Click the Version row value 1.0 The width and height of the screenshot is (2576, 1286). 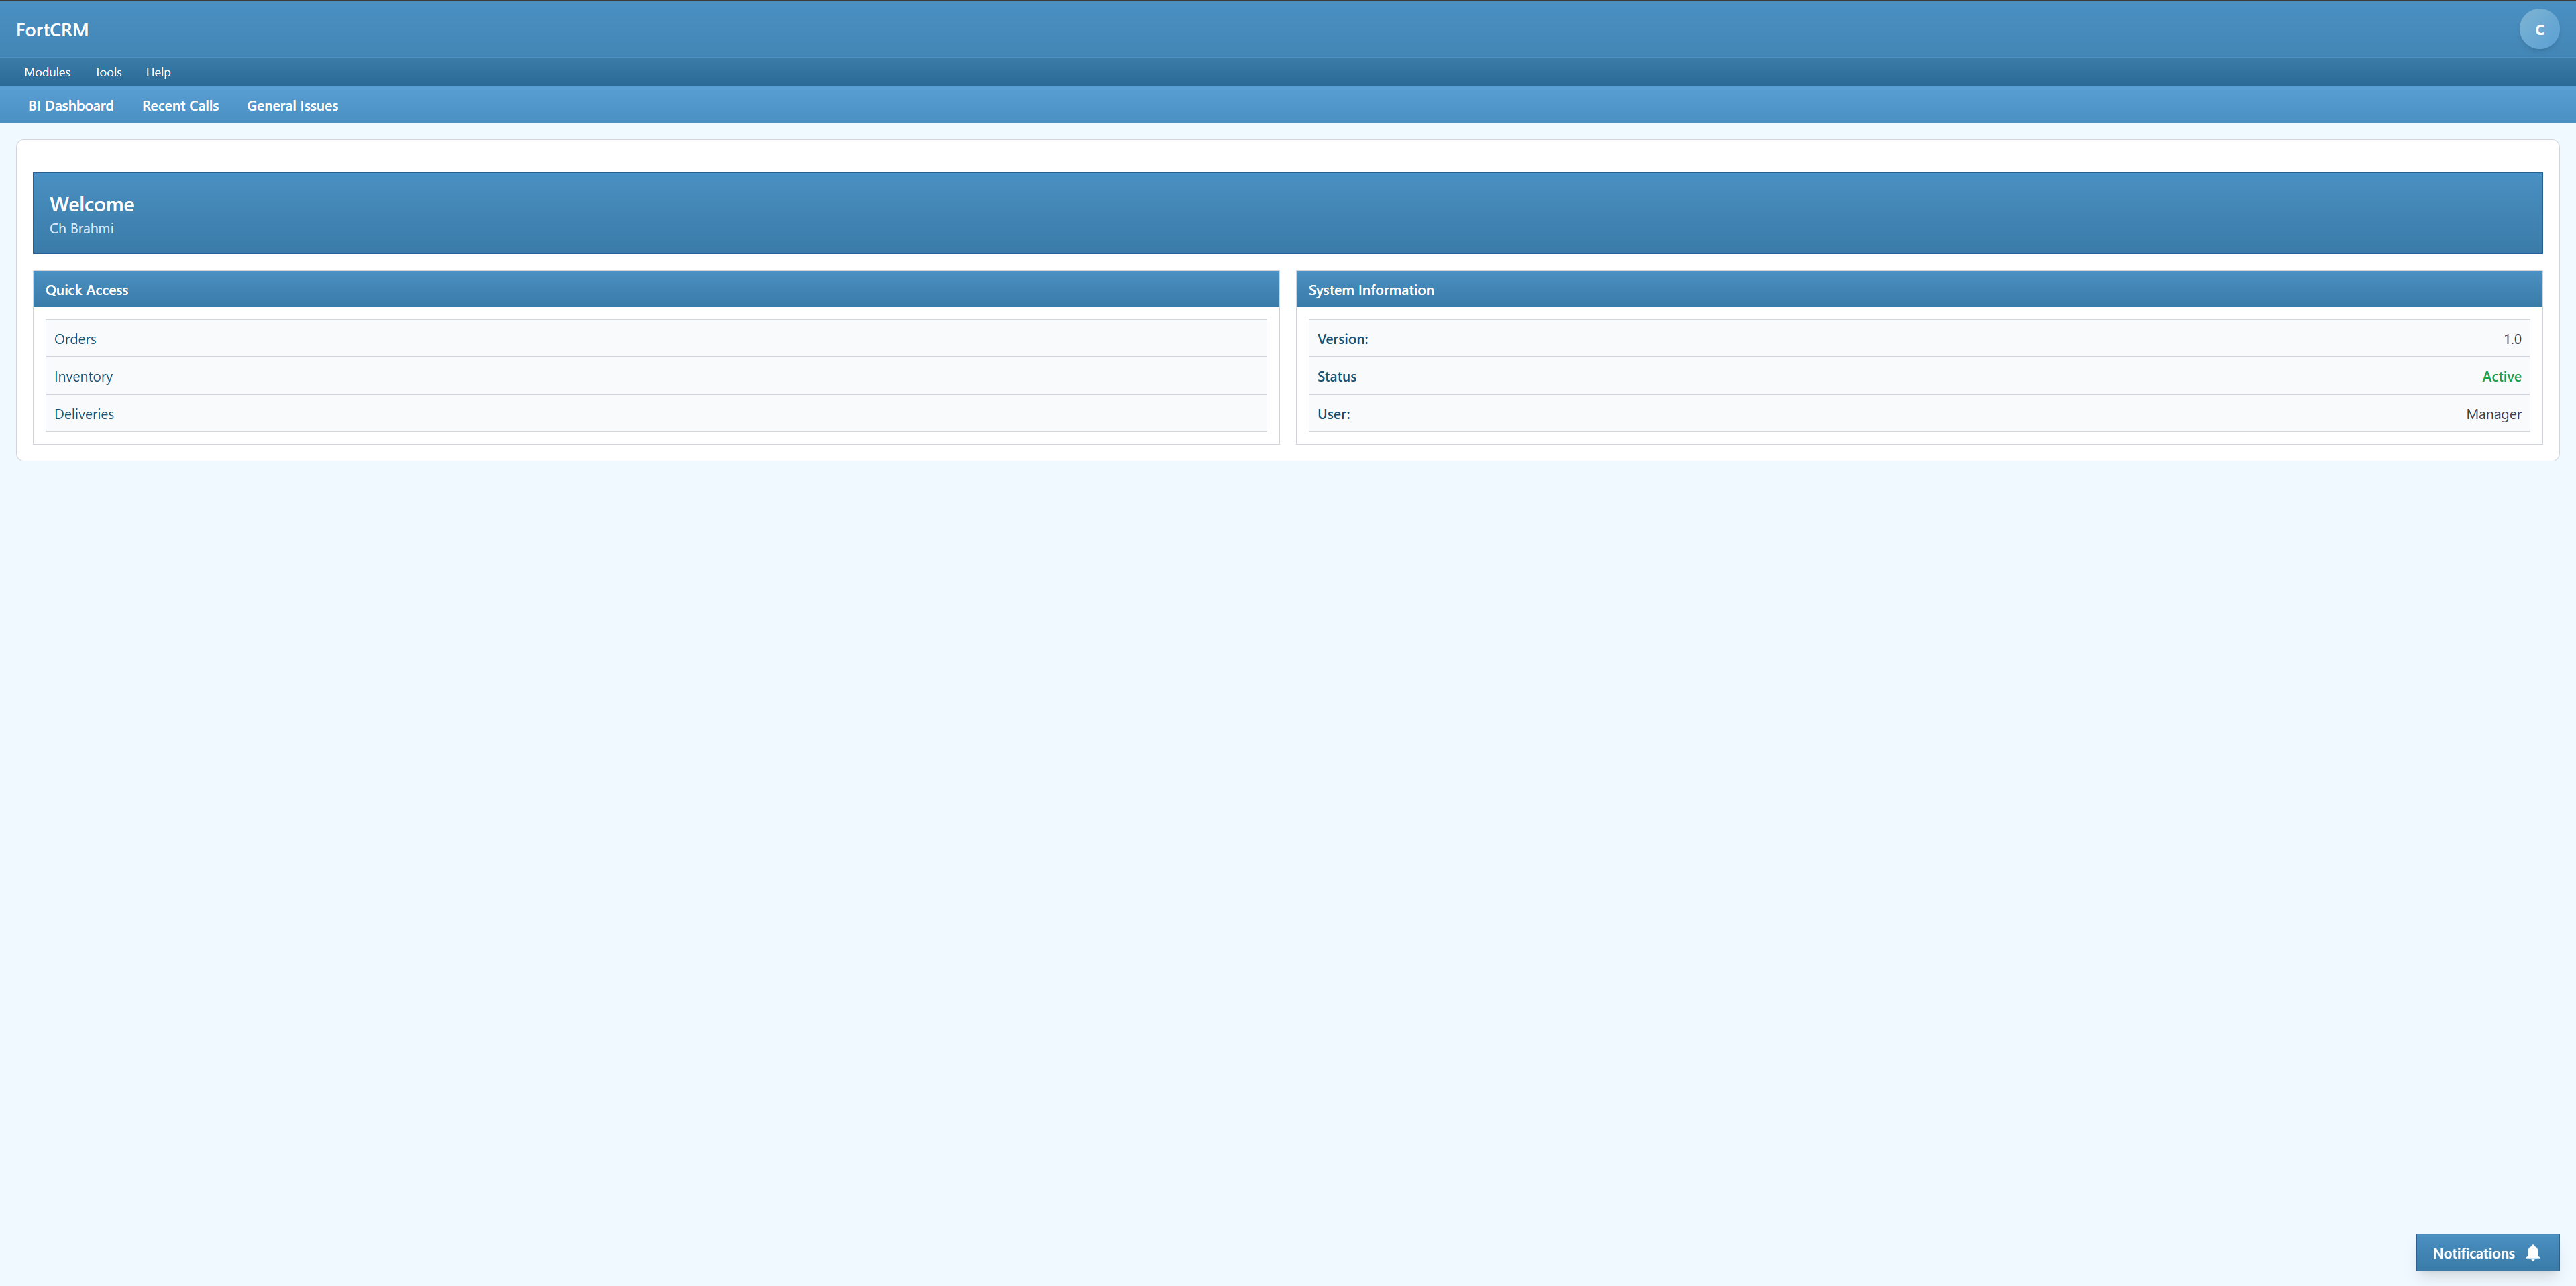[2512, 339]
